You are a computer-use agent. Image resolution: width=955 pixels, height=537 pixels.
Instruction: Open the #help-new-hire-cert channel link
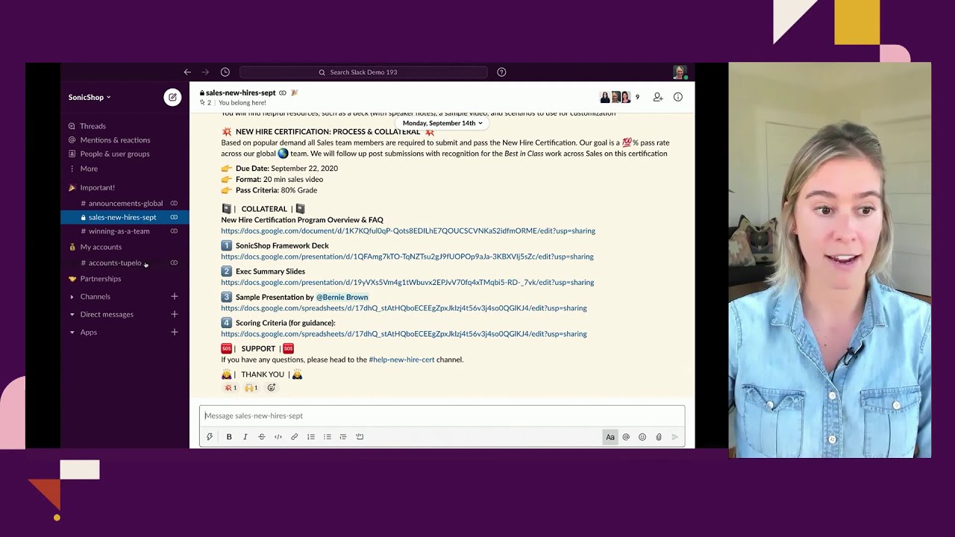(401, 359)
